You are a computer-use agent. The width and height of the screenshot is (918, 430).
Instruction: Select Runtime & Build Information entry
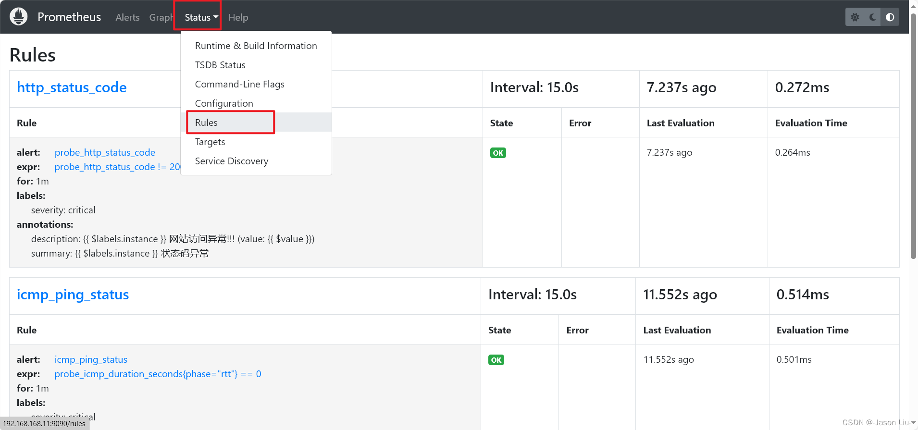coord(256,46)
